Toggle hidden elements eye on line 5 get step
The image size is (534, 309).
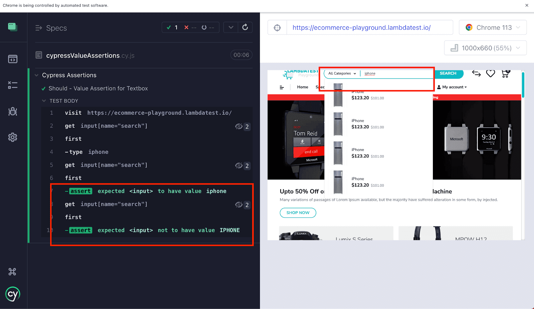(x=239, y=166)
